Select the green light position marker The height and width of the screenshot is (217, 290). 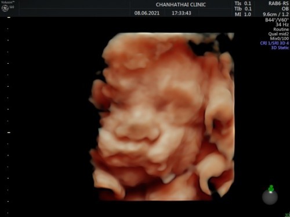(x=271, y=188)
